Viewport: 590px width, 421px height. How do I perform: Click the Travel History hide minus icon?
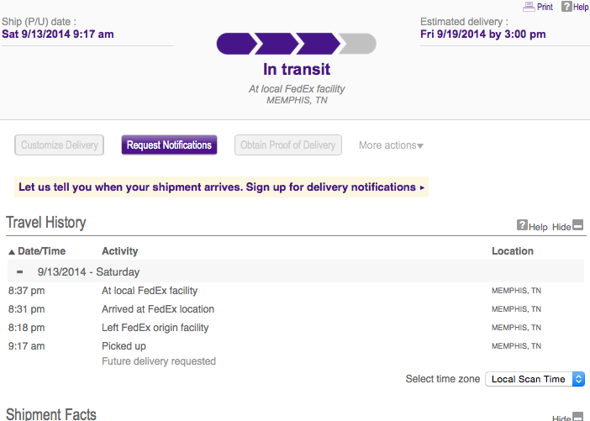[577, 226]
